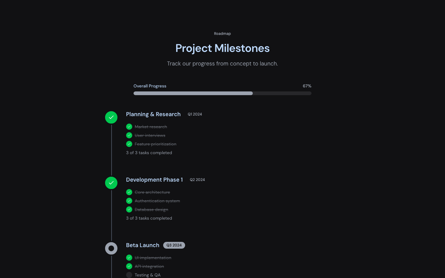The width and height of the screenshot is (445, 278).
Task: Select the Database design check icon
Action: point(129,209)
